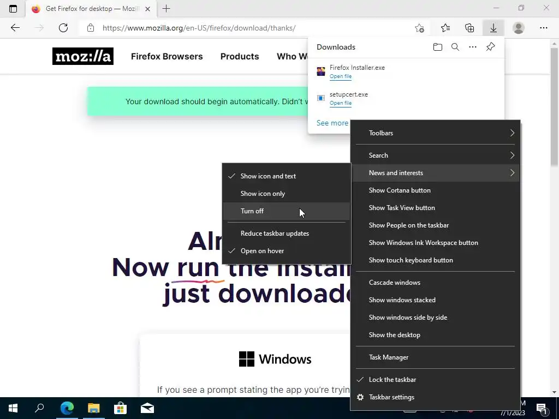The height and width of the screenshot is (419, 559).
Task: Click See more in Downloads panel
Action: [x=332, y=123]
